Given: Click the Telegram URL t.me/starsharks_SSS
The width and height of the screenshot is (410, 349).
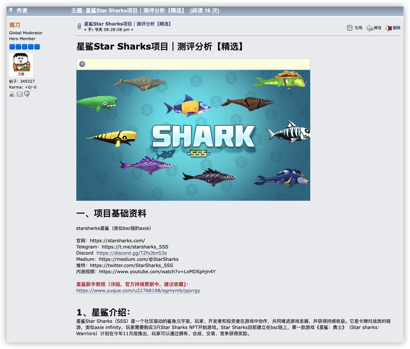Looking at the screenshot, I should (135, 247).
